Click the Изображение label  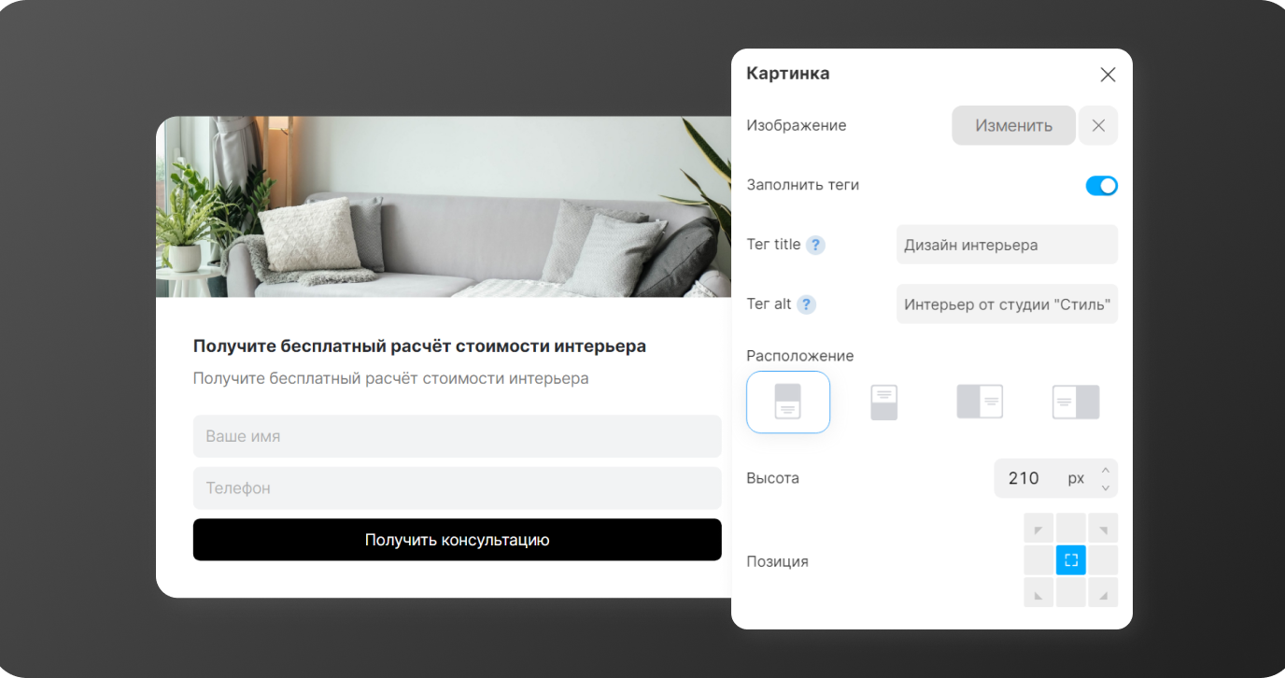(x=797, y=125)
